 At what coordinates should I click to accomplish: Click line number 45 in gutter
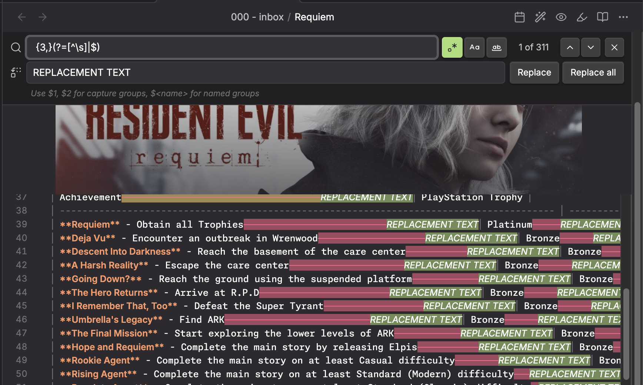(21, 306)
